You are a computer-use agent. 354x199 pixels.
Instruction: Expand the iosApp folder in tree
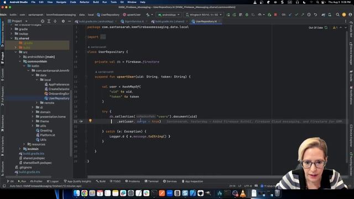click(12, 34)
